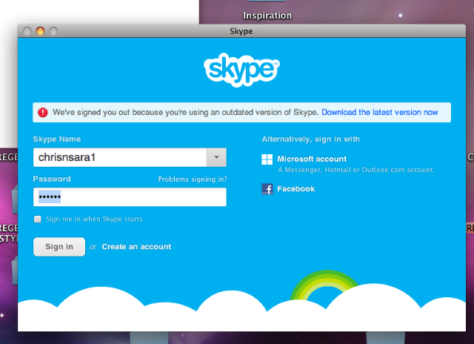Click the Skype Name field with chrisnsara1
Image resolution: width=474 pixels, height=344 pixels.
pos(120,157)
